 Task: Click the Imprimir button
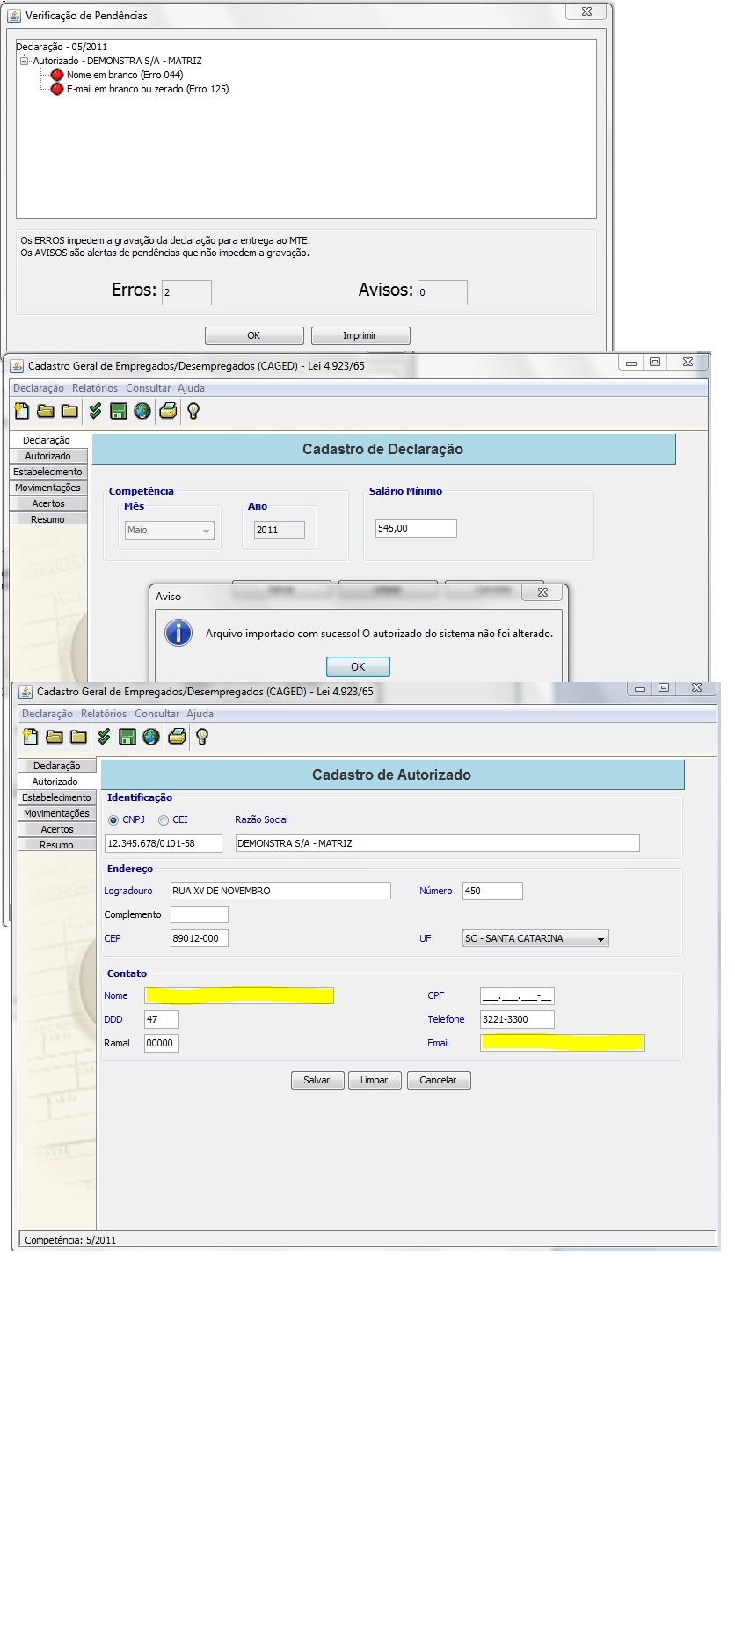(x=360, y=335)
